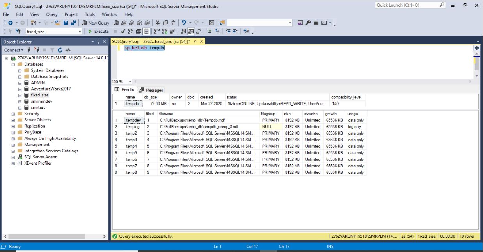Parse the query using the checkmark icon
Viewport: 483px width, 252px height.
pyautogui.click(x=123, y=31)
